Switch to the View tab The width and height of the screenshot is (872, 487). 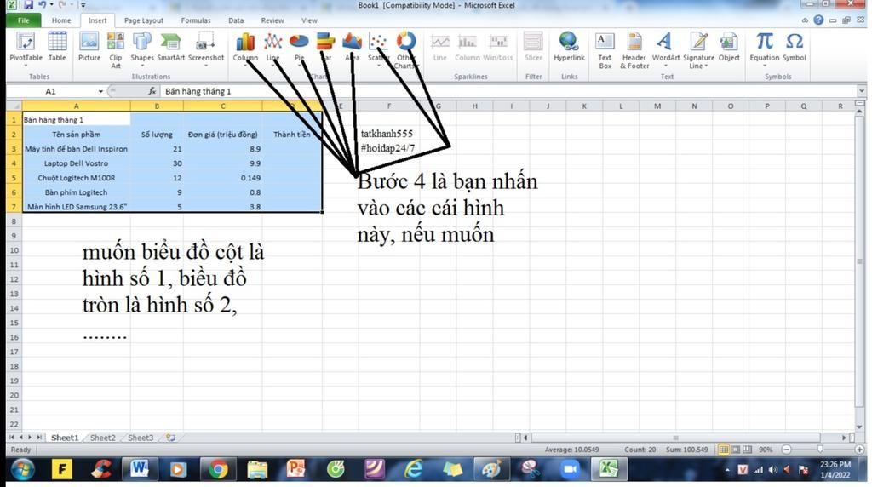click(309, 20)
